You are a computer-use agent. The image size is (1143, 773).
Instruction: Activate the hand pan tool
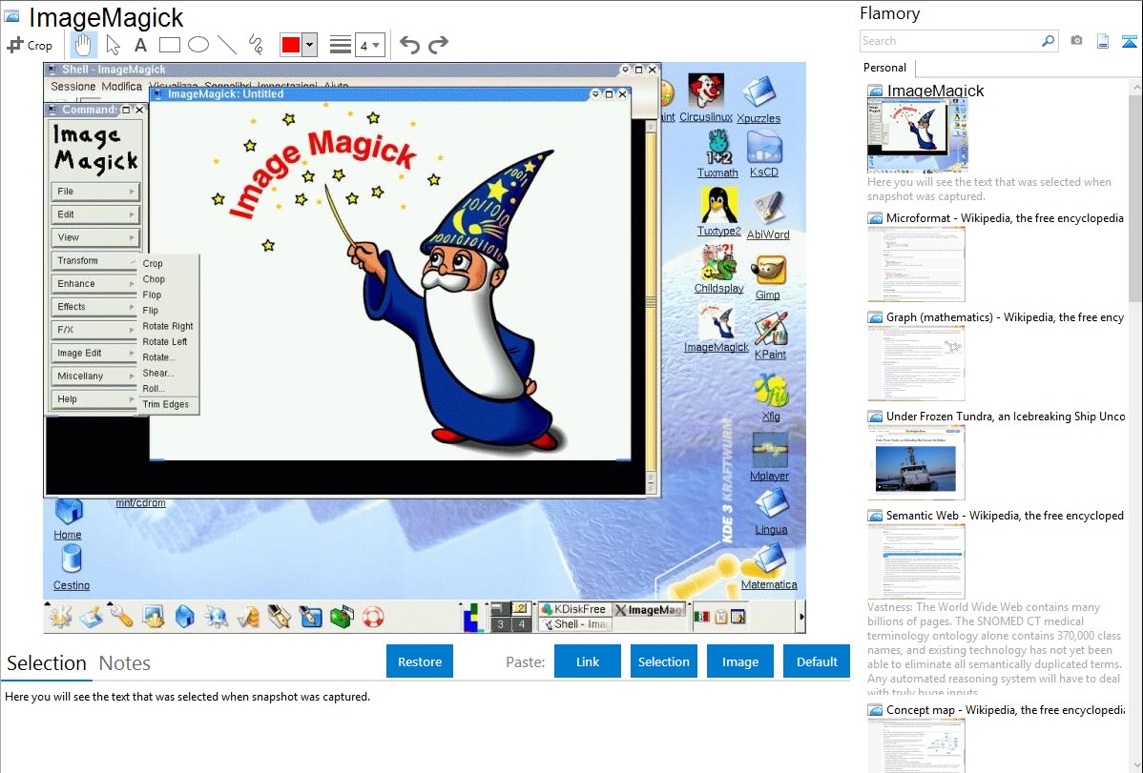tap(84, 45)
